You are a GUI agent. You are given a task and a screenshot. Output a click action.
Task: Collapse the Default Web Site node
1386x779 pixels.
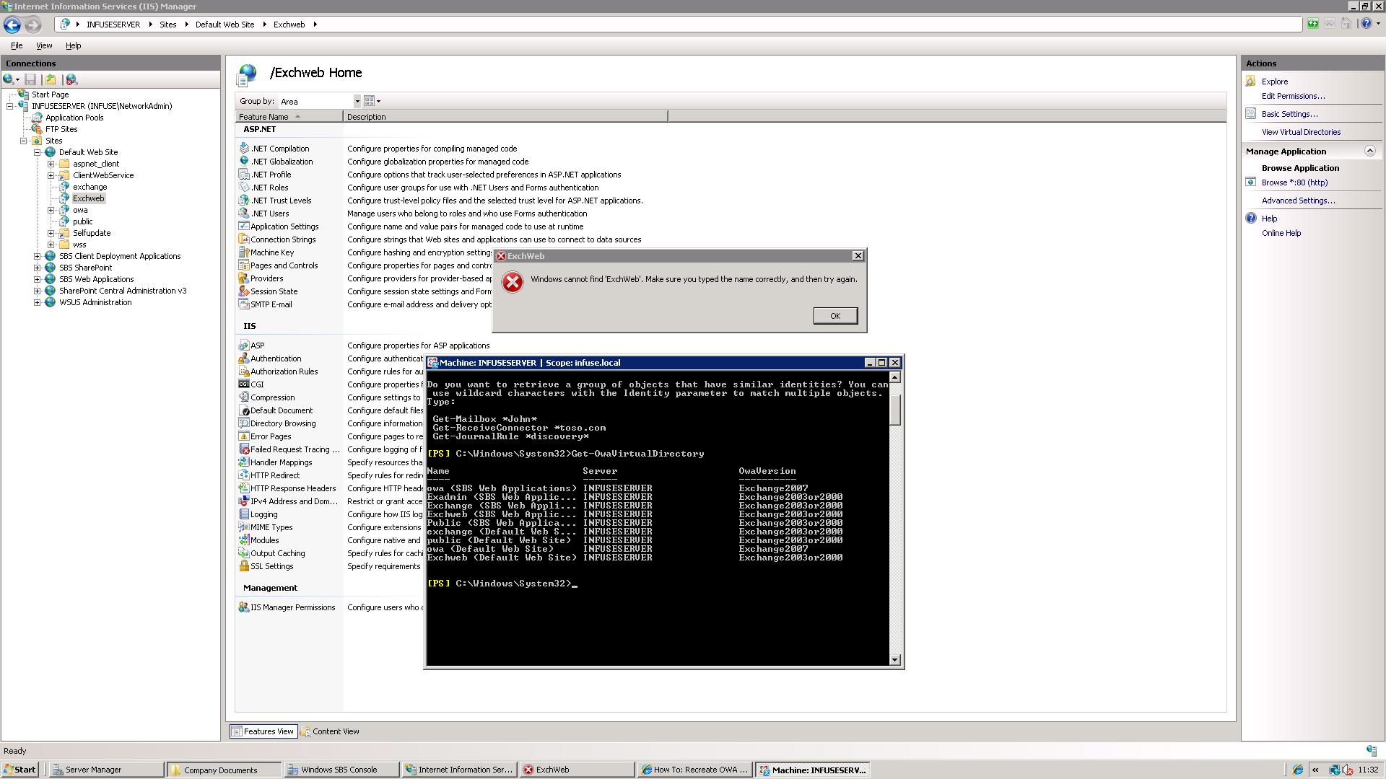(x=38, y=152)
